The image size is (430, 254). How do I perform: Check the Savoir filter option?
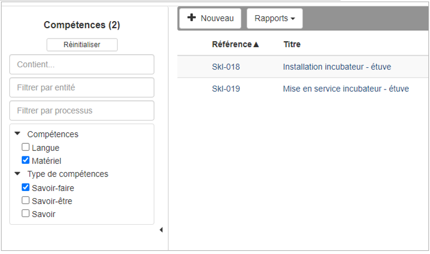pyautogui.click(x=25, y=214)
